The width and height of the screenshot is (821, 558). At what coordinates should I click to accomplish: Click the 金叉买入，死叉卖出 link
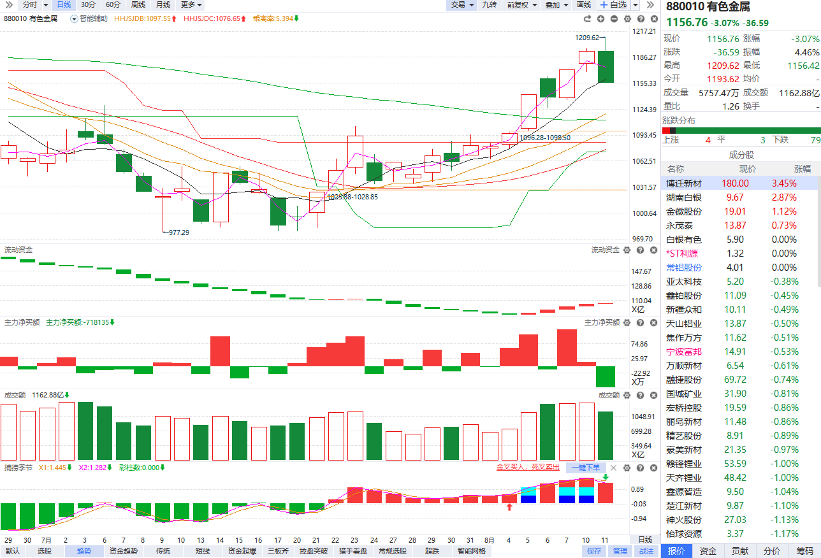click(528, 468)
